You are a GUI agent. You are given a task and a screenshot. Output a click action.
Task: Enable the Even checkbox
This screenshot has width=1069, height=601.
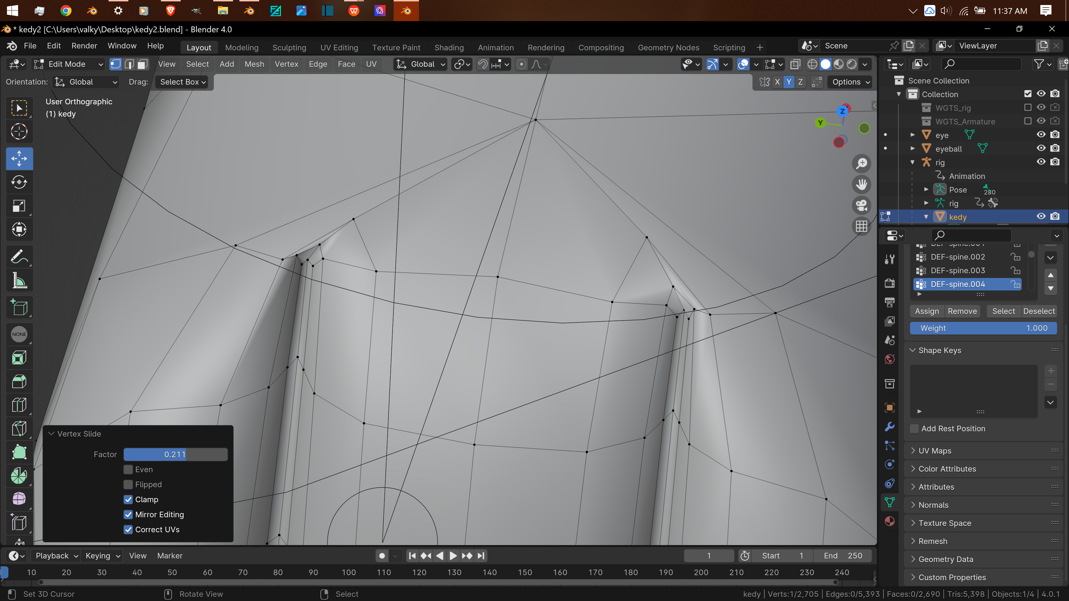pyautogui.click(x=128, y=469)
